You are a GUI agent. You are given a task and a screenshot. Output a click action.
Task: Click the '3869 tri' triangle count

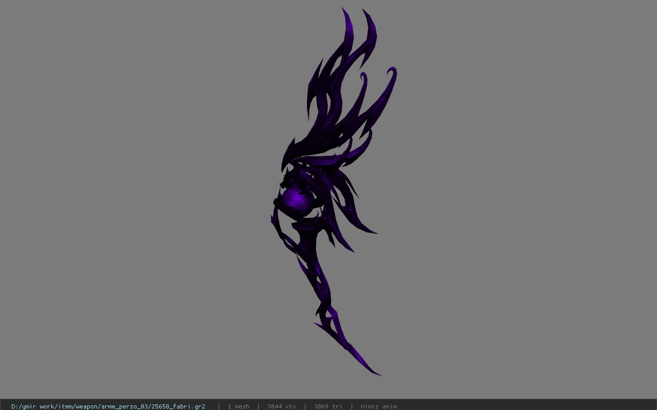click(x=328, y=406)
